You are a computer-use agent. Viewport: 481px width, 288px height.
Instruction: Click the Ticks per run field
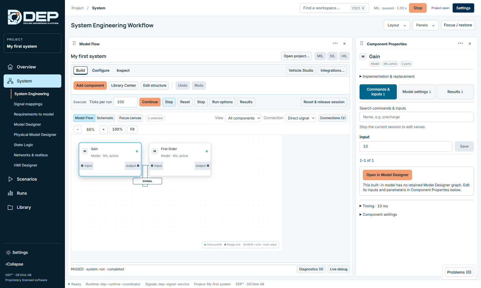(x=125, y=102)
